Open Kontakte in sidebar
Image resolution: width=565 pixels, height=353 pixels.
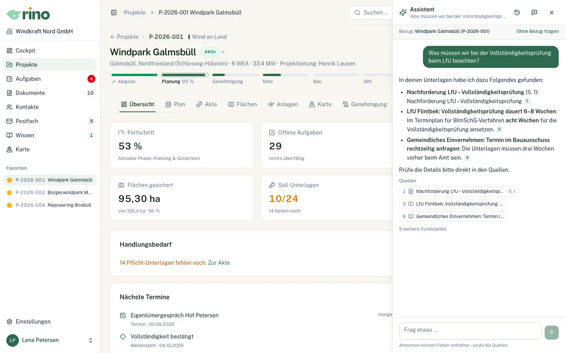point(50,107)
